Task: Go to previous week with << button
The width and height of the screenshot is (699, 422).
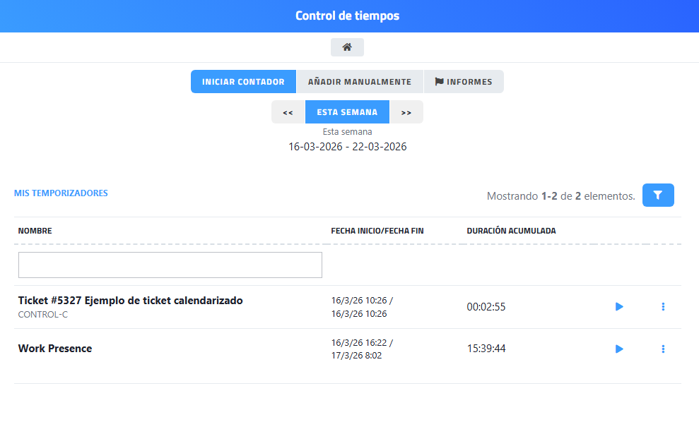Action: coord(288,112)
